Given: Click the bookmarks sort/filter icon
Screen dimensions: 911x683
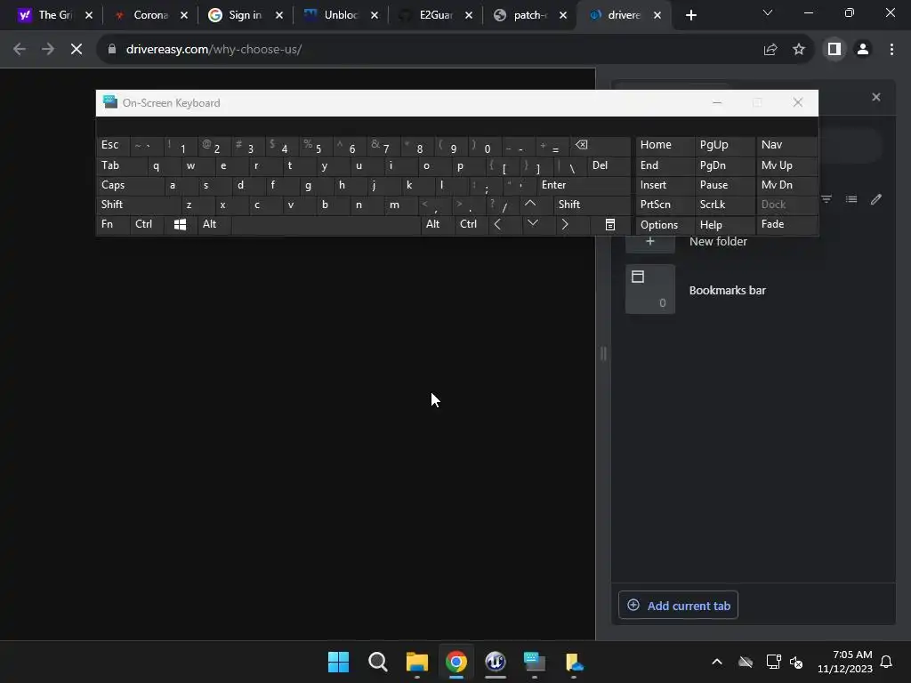Looking at the screenshot, I should [x=826, y=199].
